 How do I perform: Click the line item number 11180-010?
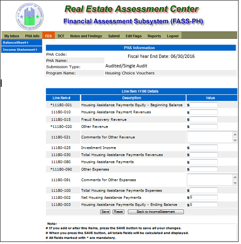coord(61,112)
